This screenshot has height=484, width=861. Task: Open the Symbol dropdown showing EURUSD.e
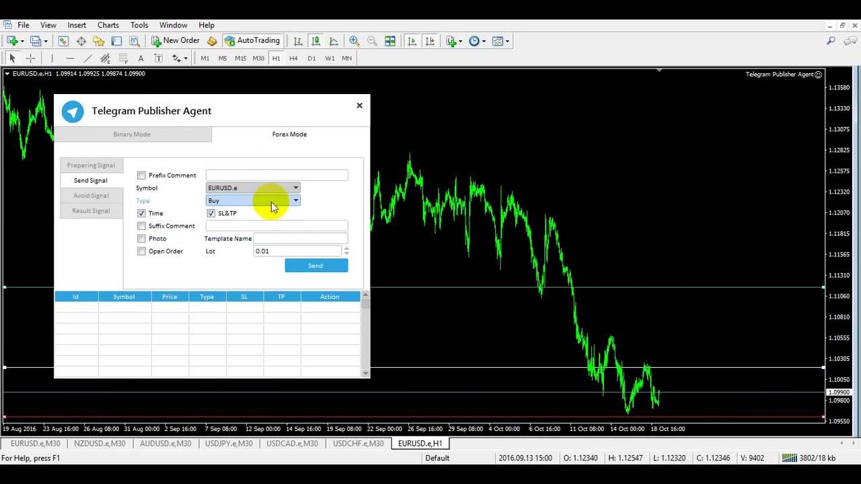pos(253,188)
